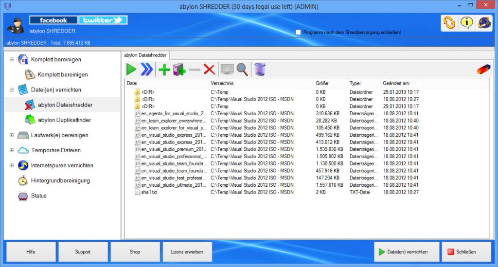
Task: Open the Shop button
Action: tap(135, 252)
